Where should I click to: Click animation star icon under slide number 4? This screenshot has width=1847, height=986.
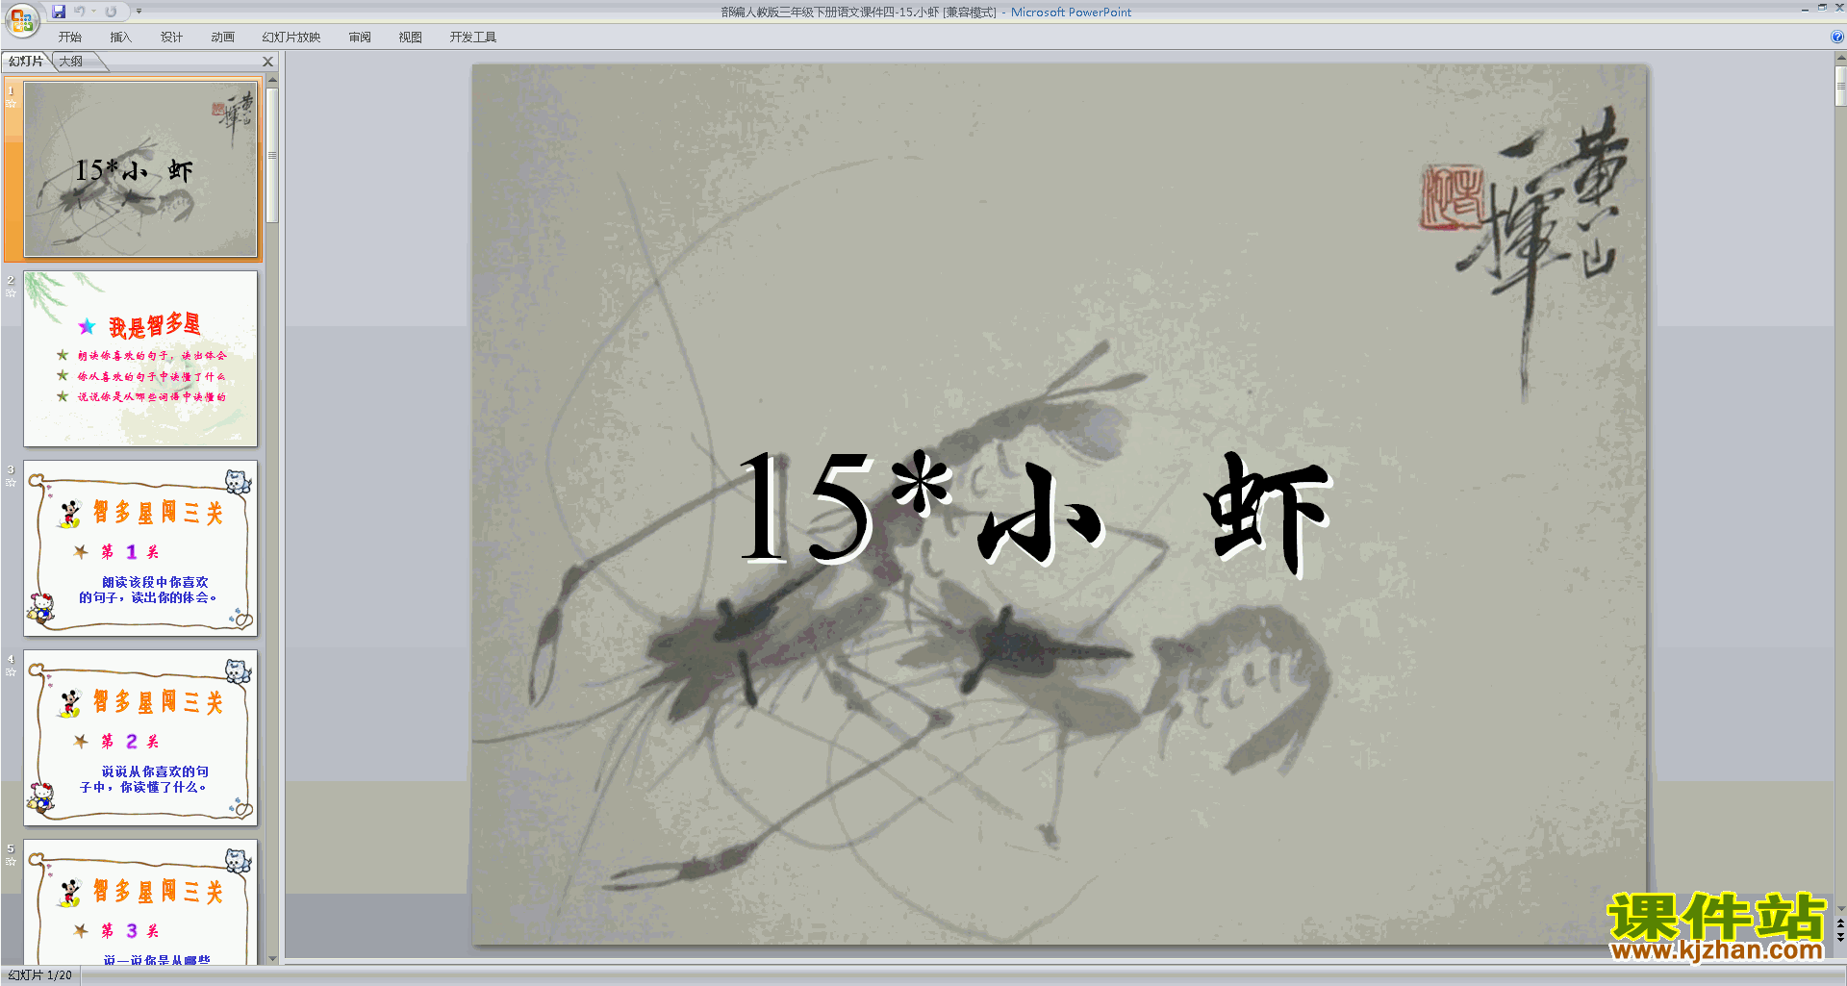click(12, 672)
